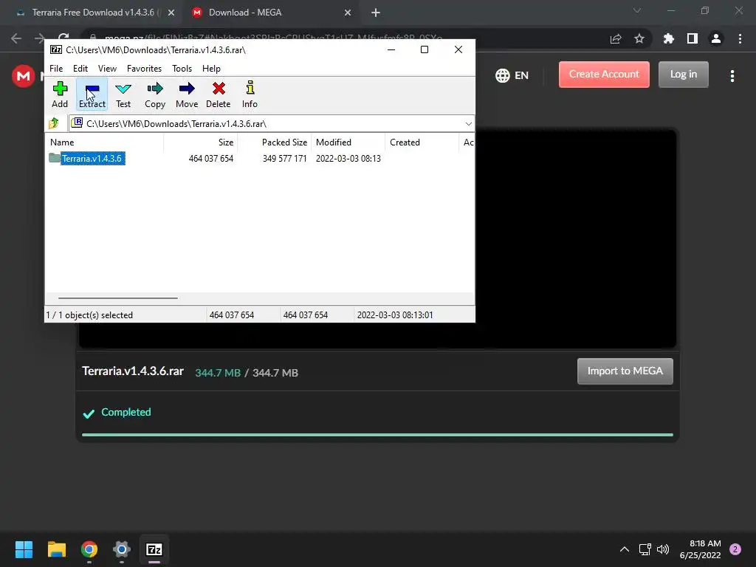Open the clock and date panel

[700, 549]
